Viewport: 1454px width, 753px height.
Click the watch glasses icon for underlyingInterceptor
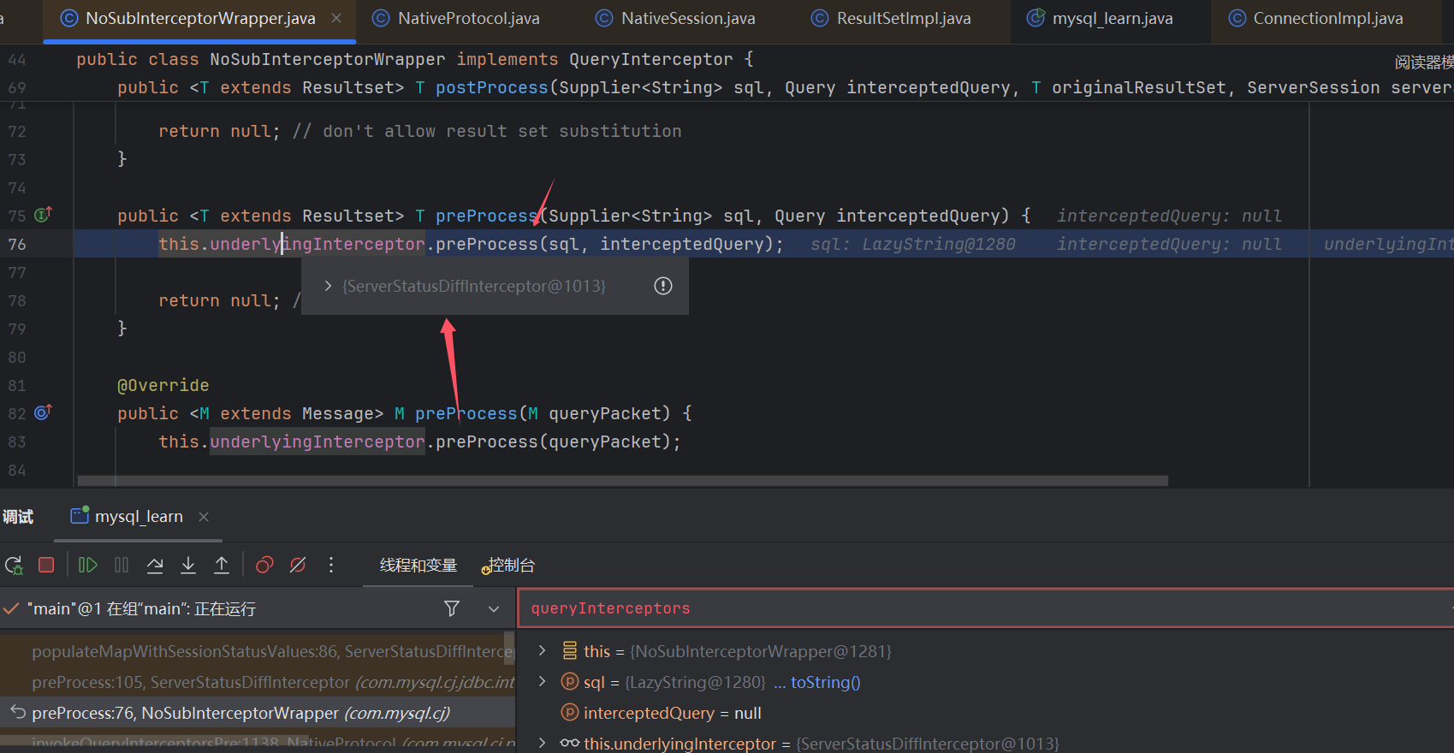point(570,744)
